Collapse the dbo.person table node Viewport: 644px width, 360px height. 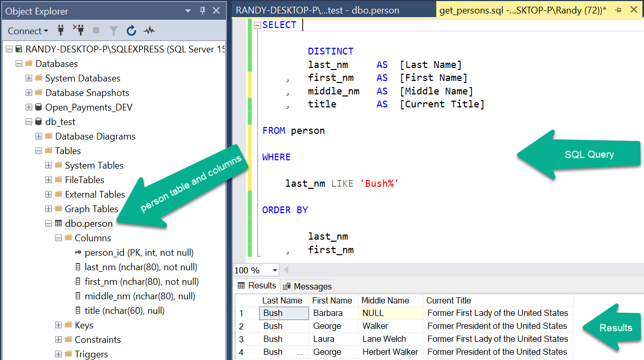tap(48, 224)
